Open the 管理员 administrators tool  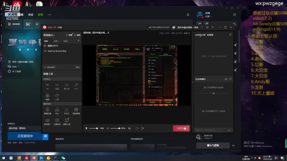pyautogui.click(x=67, y=111)
